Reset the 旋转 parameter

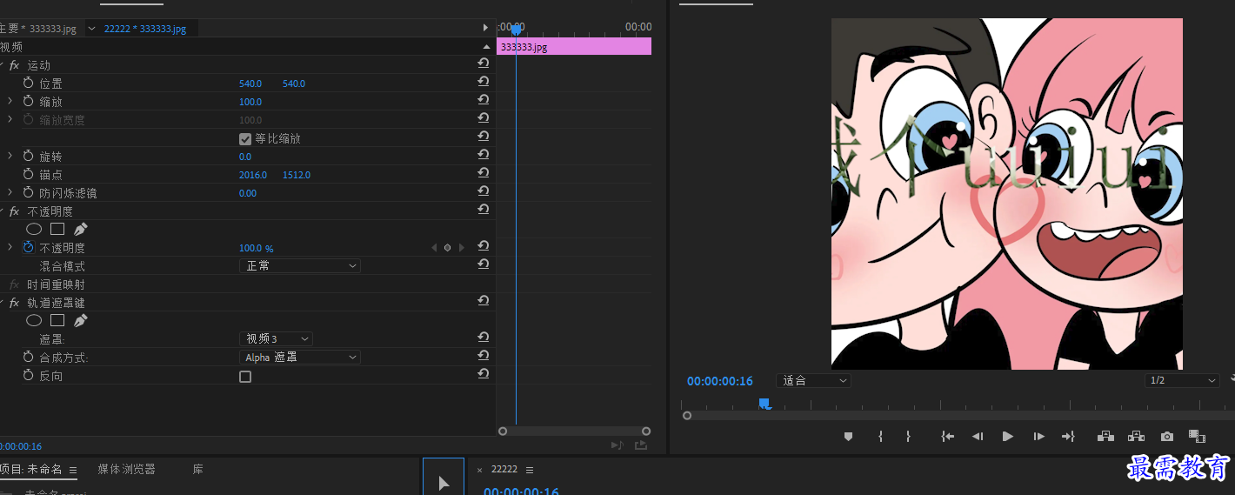[x=483, y=155]
